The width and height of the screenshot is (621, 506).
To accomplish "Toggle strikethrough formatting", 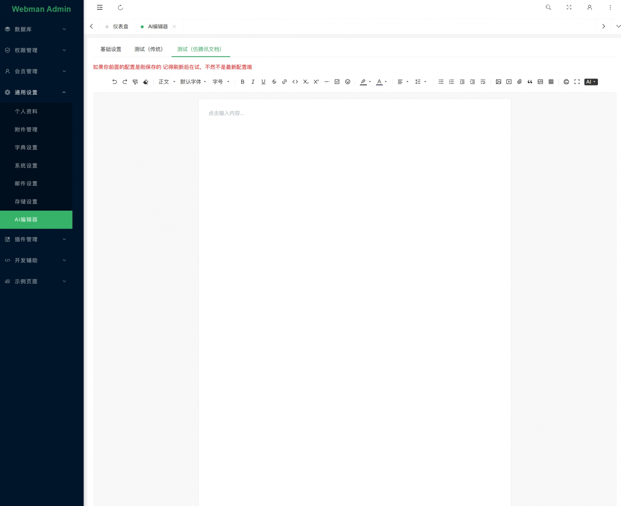I will pyautogui.click(x=274, y=82).
